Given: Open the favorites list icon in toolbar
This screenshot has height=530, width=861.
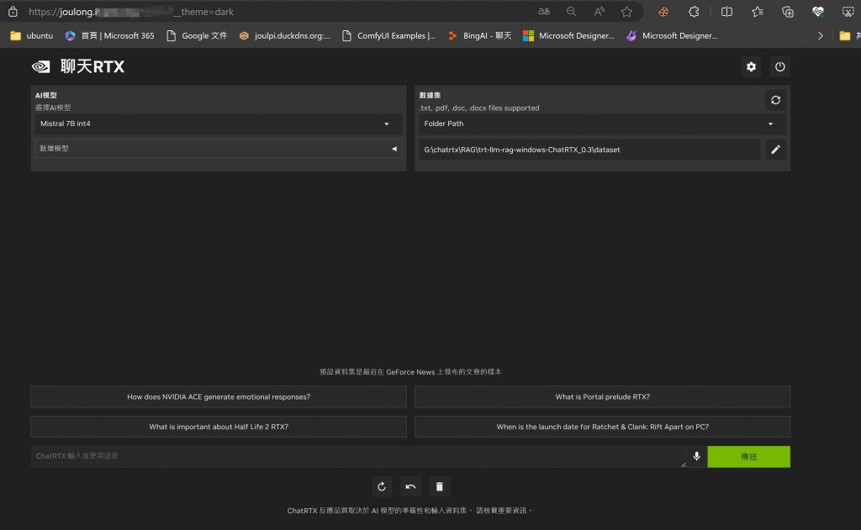Looking at the screenshot, I should [758, 12].
